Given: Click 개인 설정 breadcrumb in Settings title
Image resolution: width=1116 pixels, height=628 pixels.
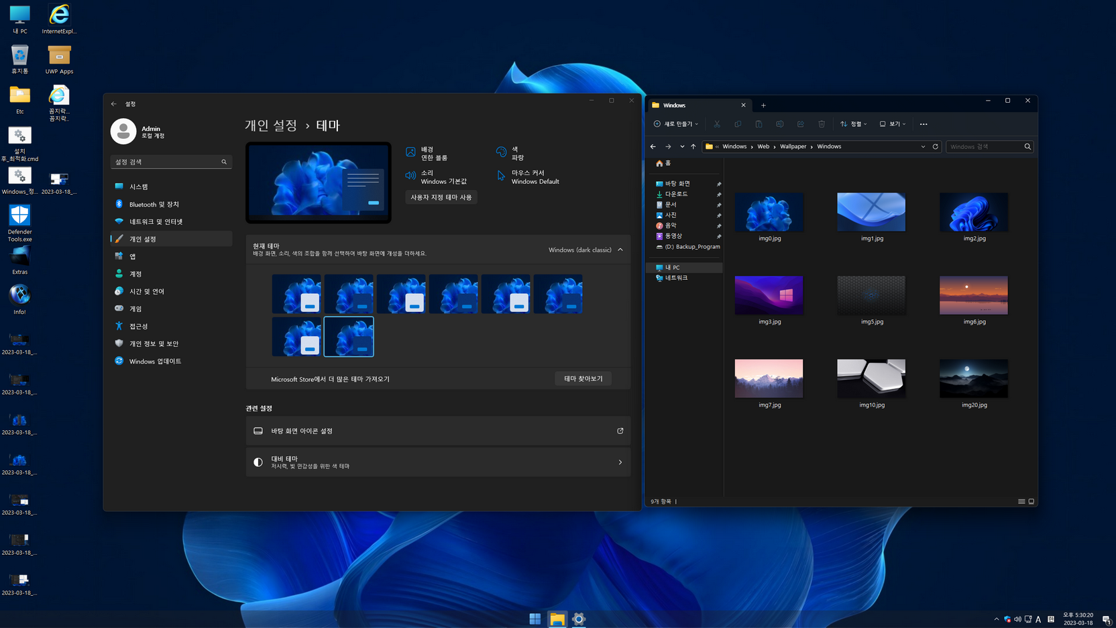Looking at the screenshot, I should [271, 125].
